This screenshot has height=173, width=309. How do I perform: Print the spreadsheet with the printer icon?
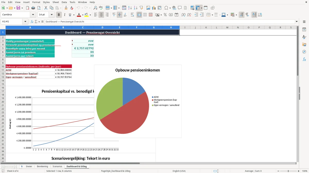coord(33,8)
